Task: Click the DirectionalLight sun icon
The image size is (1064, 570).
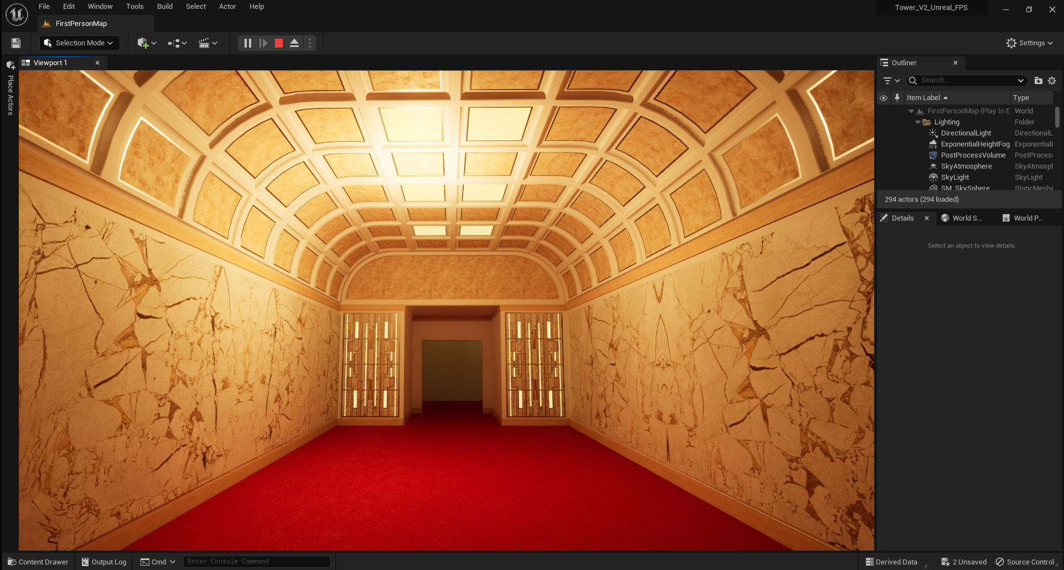Action: pyautogui.click(x=933, y=133)
